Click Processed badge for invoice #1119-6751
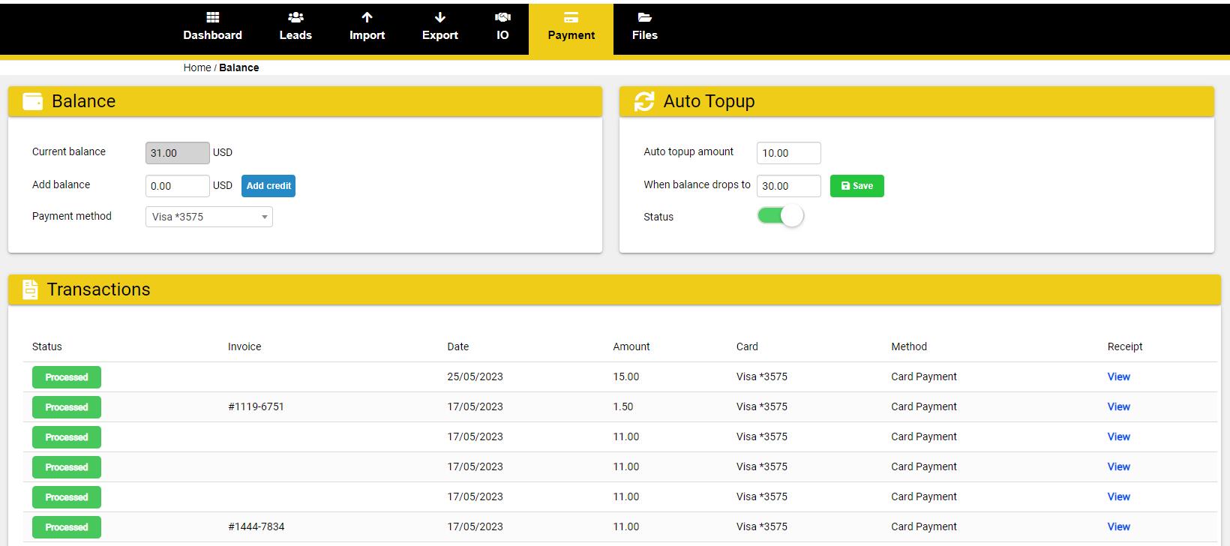This screenshot has width=1230, height=546. click(67, 407)
